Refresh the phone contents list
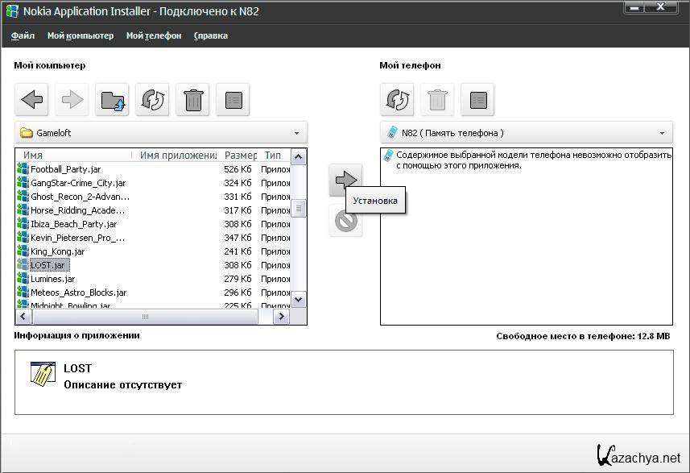The image size is (690, 473). [397, 100]
